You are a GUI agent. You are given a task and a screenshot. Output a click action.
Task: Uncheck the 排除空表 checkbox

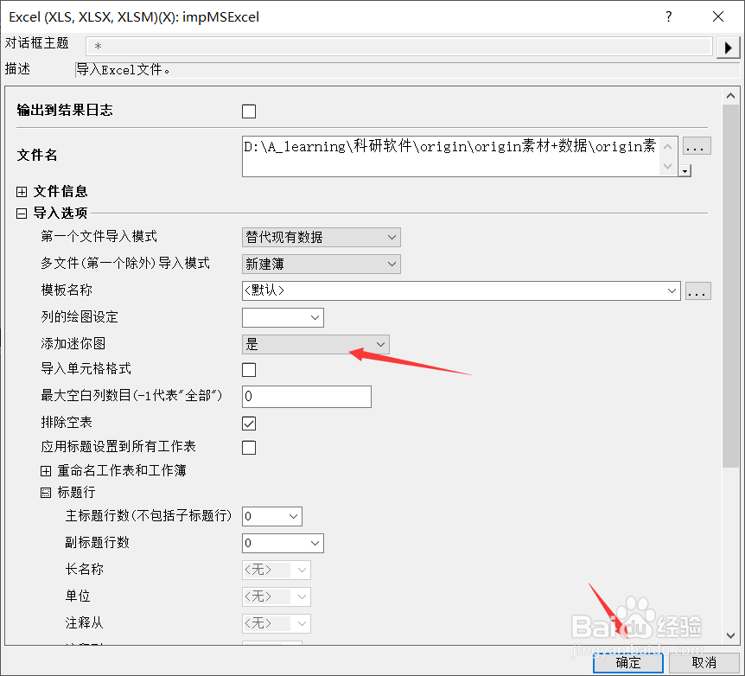coord(249,423)
